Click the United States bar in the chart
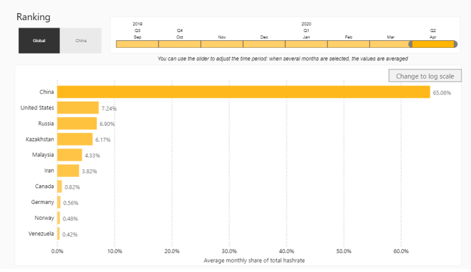The width and height of the screenshot is (471, 272). 78,108
